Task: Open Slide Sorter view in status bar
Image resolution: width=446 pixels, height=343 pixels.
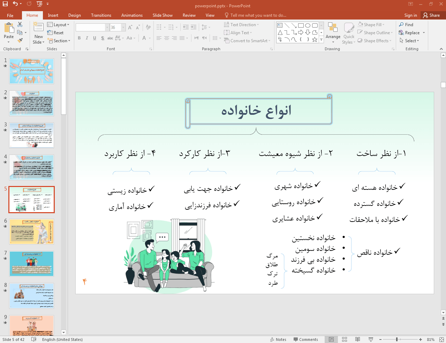Action: [x=345, y=339]
